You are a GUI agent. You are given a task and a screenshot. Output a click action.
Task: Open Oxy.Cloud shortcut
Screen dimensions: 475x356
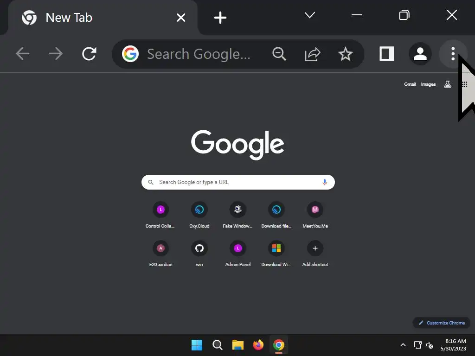tap(199, 215)
